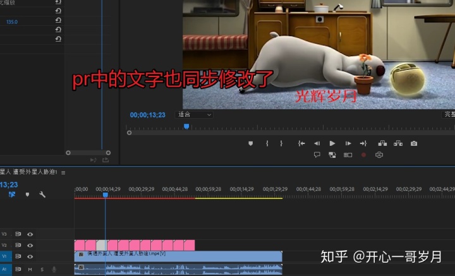
Task: Step back one frame
Action: (x=317, y=143)
